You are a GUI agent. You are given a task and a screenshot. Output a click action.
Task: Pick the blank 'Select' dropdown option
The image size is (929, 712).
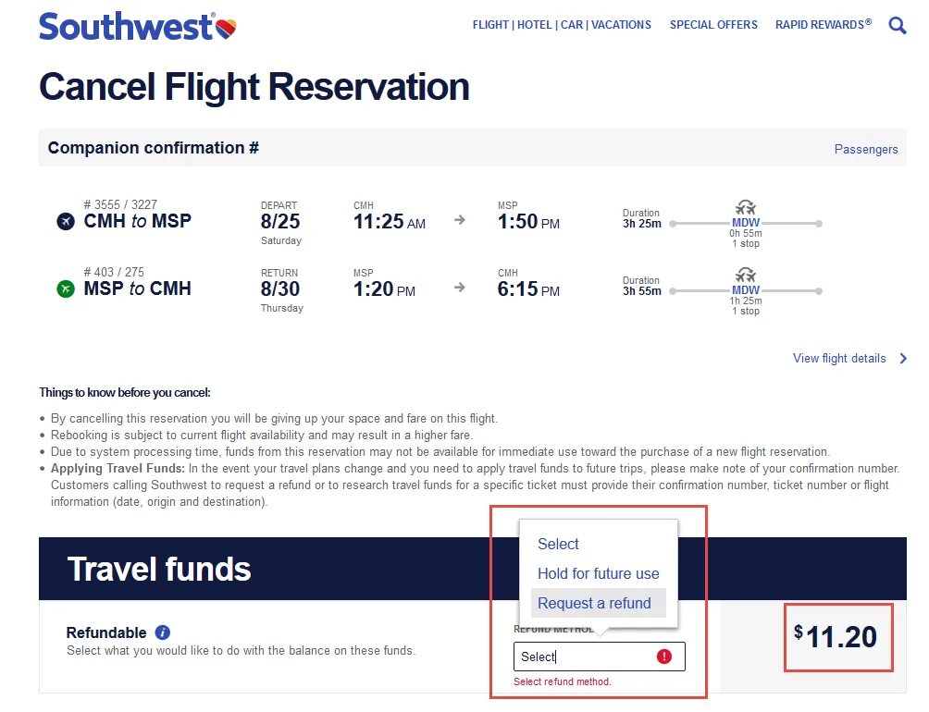click(558, 545)
